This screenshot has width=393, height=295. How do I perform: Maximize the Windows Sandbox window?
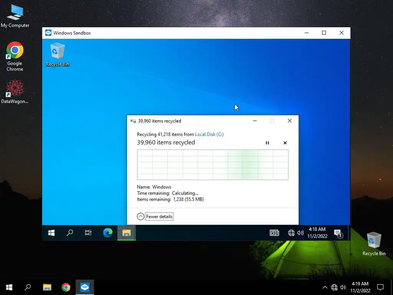tap(324, 33)
